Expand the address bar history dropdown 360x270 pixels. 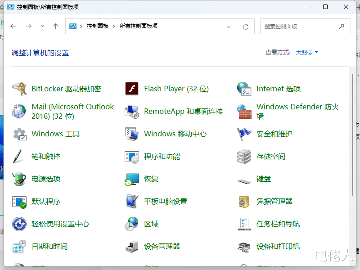point(229,27)
